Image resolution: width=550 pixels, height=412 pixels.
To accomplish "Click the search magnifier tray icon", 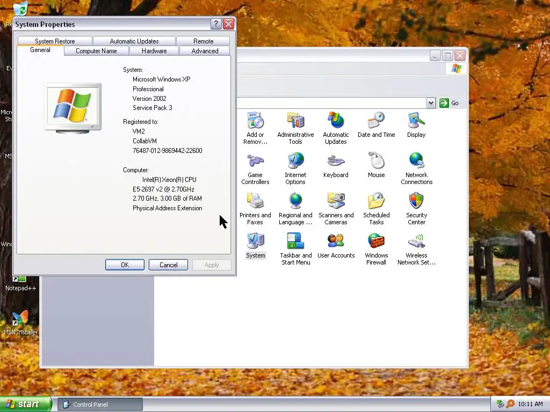I will [510, 404].
